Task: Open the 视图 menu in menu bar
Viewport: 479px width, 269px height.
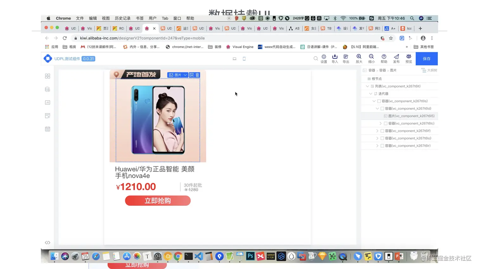Action: click(106, 18)
